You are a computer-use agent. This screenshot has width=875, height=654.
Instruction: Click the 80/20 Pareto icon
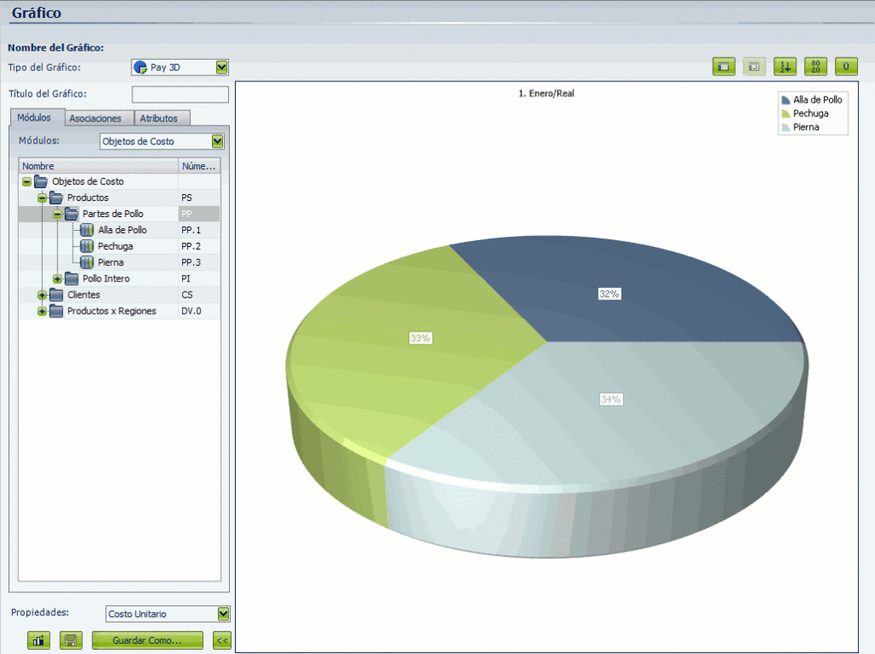pos(815,66)
